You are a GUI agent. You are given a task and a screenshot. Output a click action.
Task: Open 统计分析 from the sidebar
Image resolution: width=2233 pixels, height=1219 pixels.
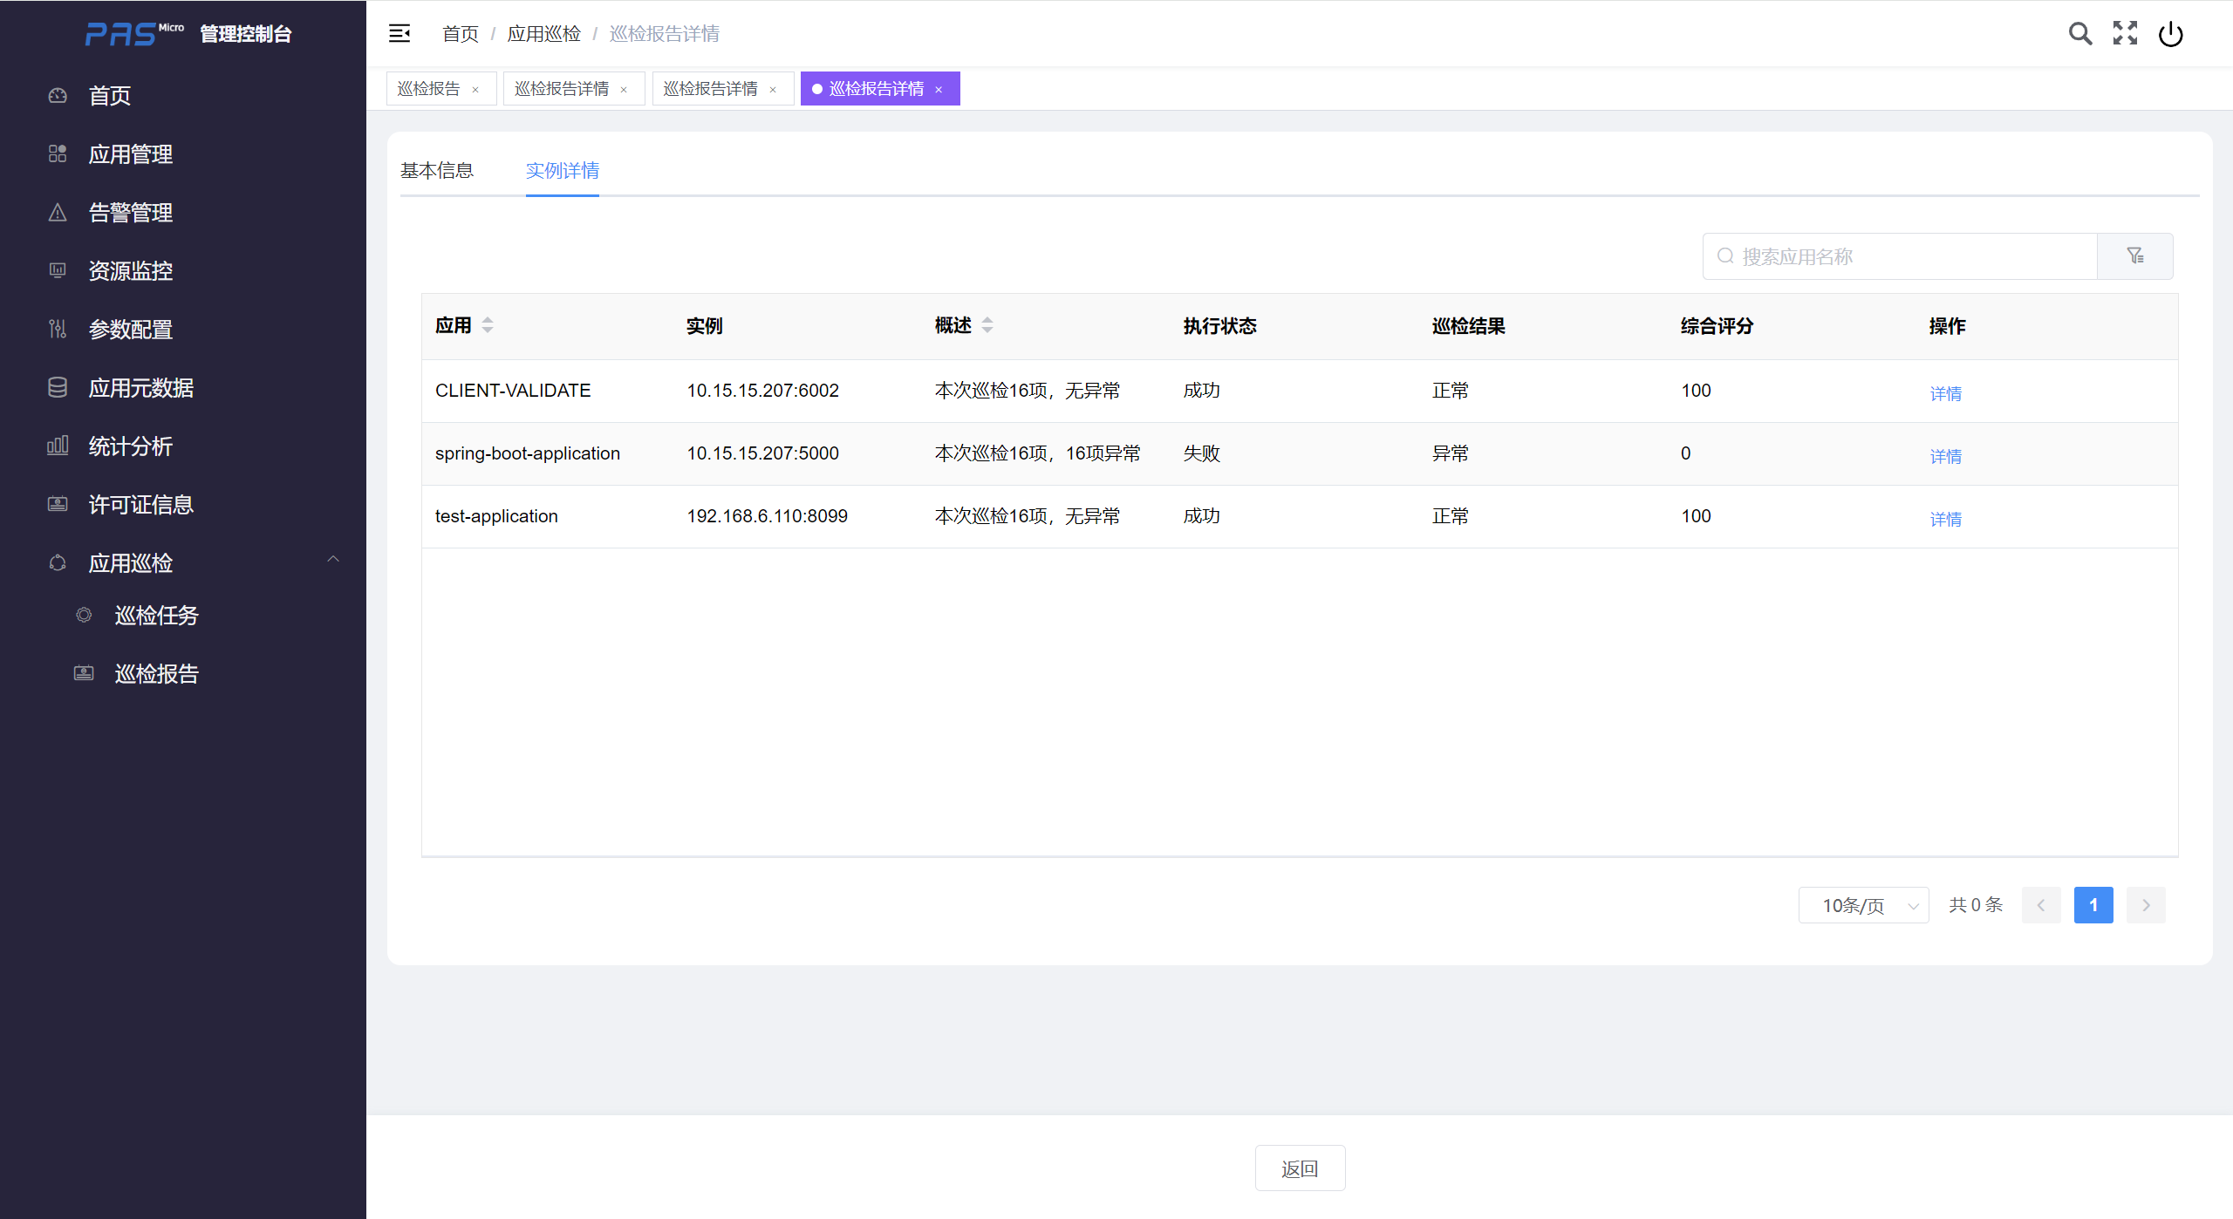tap(131, 446)
